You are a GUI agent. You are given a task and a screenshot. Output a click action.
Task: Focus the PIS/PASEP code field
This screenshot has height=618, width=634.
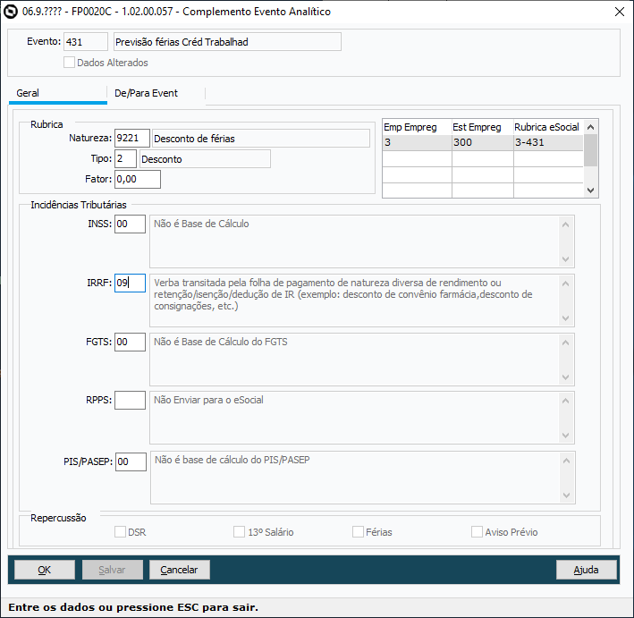click(x=131, y=461)
